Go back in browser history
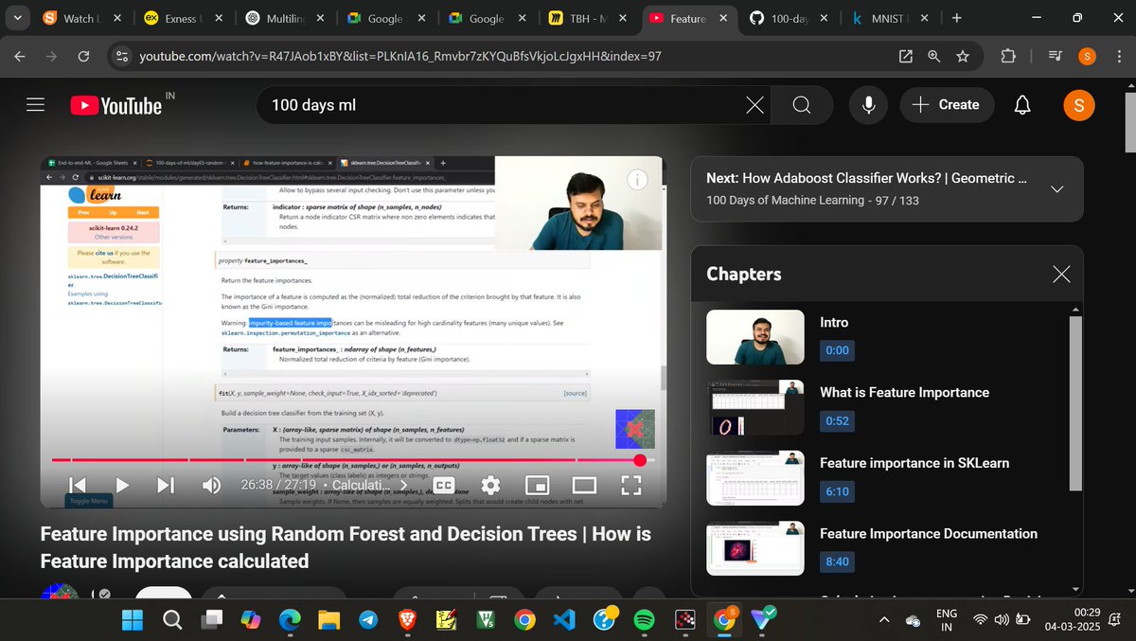 click(x=20, y=57)
